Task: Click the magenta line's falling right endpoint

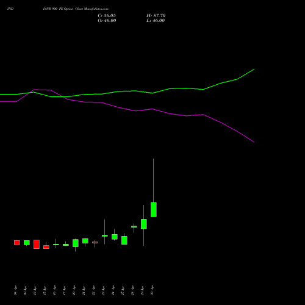Action: point(254,142)
